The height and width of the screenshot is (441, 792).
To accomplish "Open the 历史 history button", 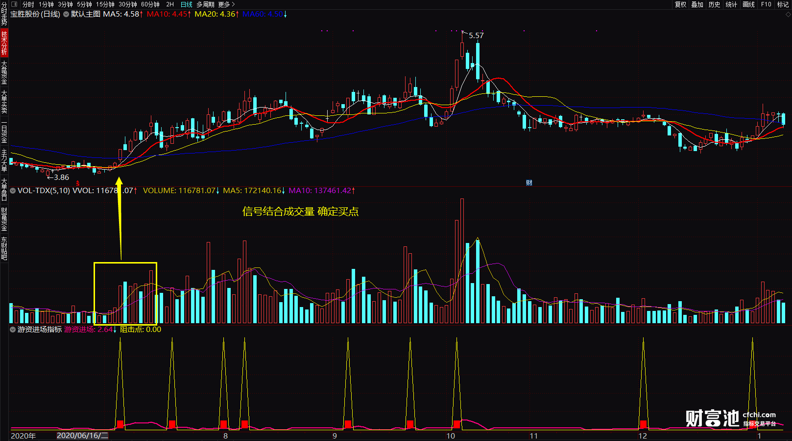I will [714, 4].
